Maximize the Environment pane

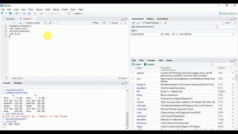(x=235, y=19)
